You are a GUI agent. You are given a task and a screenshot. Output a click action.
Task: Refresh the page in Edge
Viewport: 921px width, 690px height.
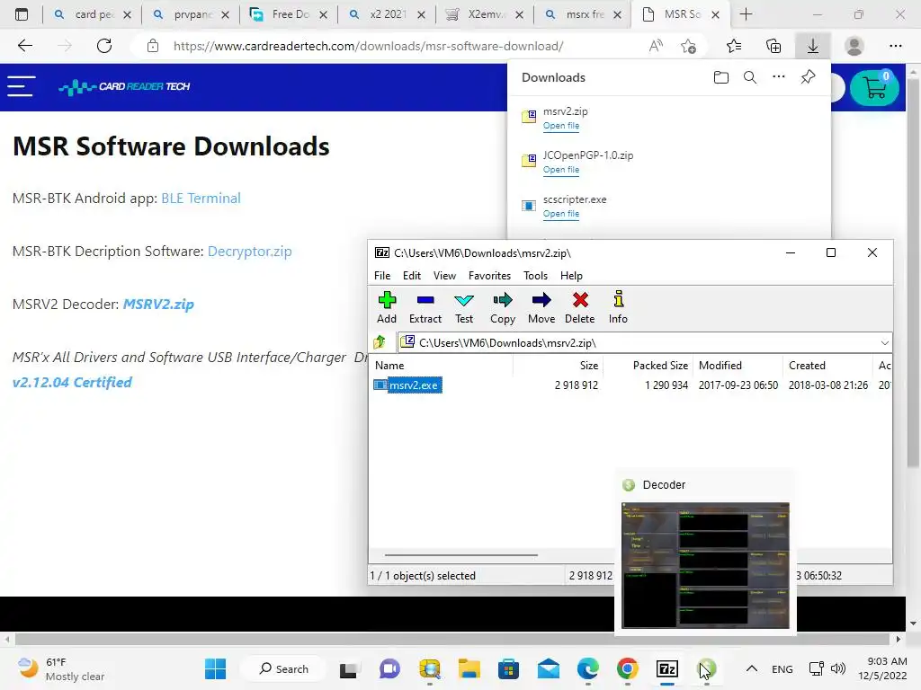point(104,46)
